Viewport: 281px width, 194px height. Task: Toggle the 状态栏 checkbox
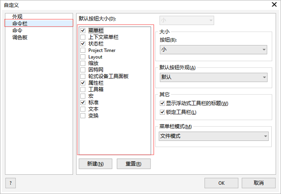pos(83,43)
